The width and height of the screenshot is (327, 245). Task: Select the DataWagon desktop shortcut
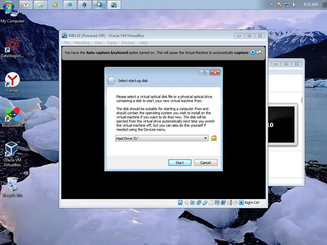[x=12, y=48]
